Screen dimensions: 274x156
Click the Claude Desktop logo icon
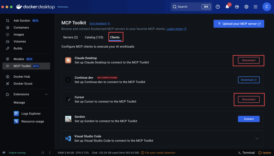coord(68,60)
